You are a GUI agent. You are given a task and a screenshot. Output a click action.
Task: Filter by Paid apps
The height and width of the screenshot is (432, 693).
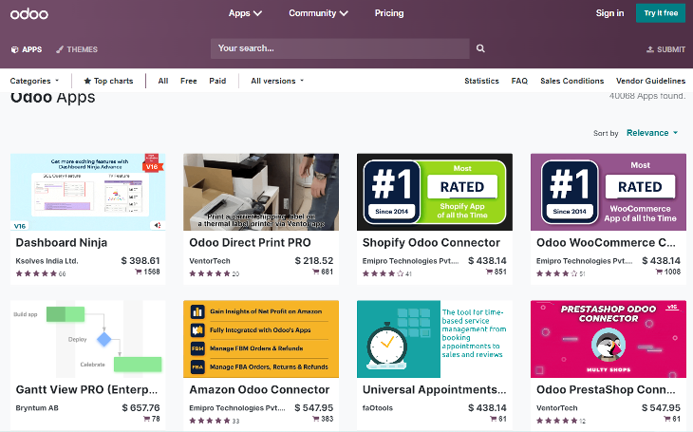[217, 81]
